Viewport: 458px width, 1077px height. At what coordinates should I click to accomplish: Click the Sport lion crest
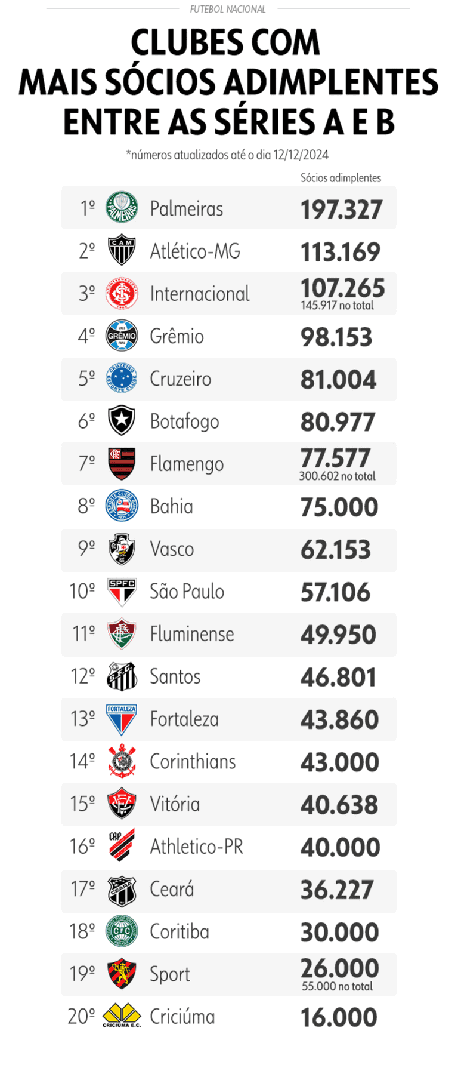[x=122, y=974]
